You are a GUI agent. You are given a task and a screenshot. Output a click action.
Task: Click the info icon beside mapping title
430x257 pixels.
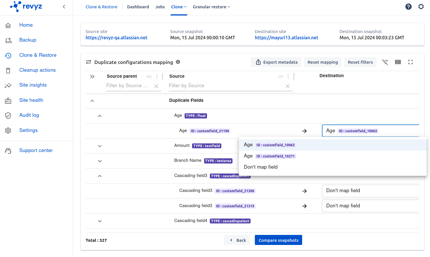click(x=178, y=62)
